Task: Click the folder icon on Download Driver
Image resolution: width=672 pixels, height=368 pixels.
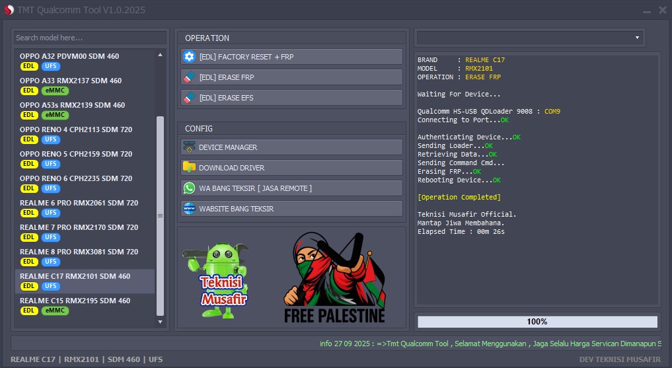Action: [x=189, y=168]
